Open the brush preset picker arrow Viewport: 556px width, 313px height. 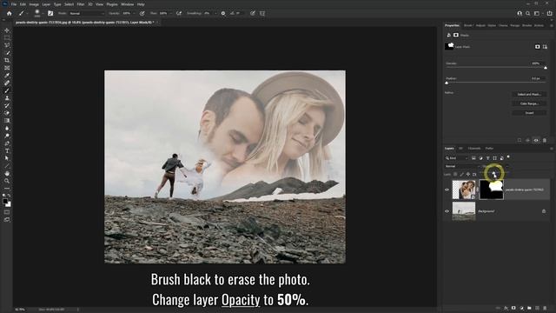point(43,14)
